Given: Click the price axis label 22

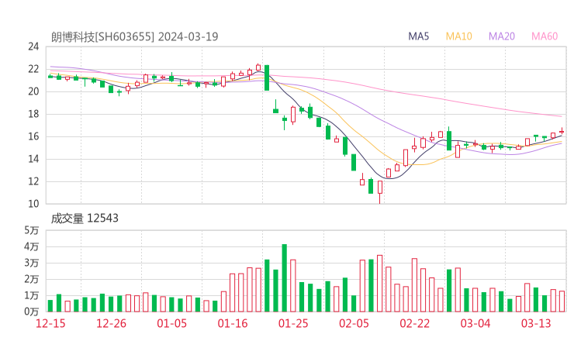Looking at the screenshot, I should [x=33, y=69].
